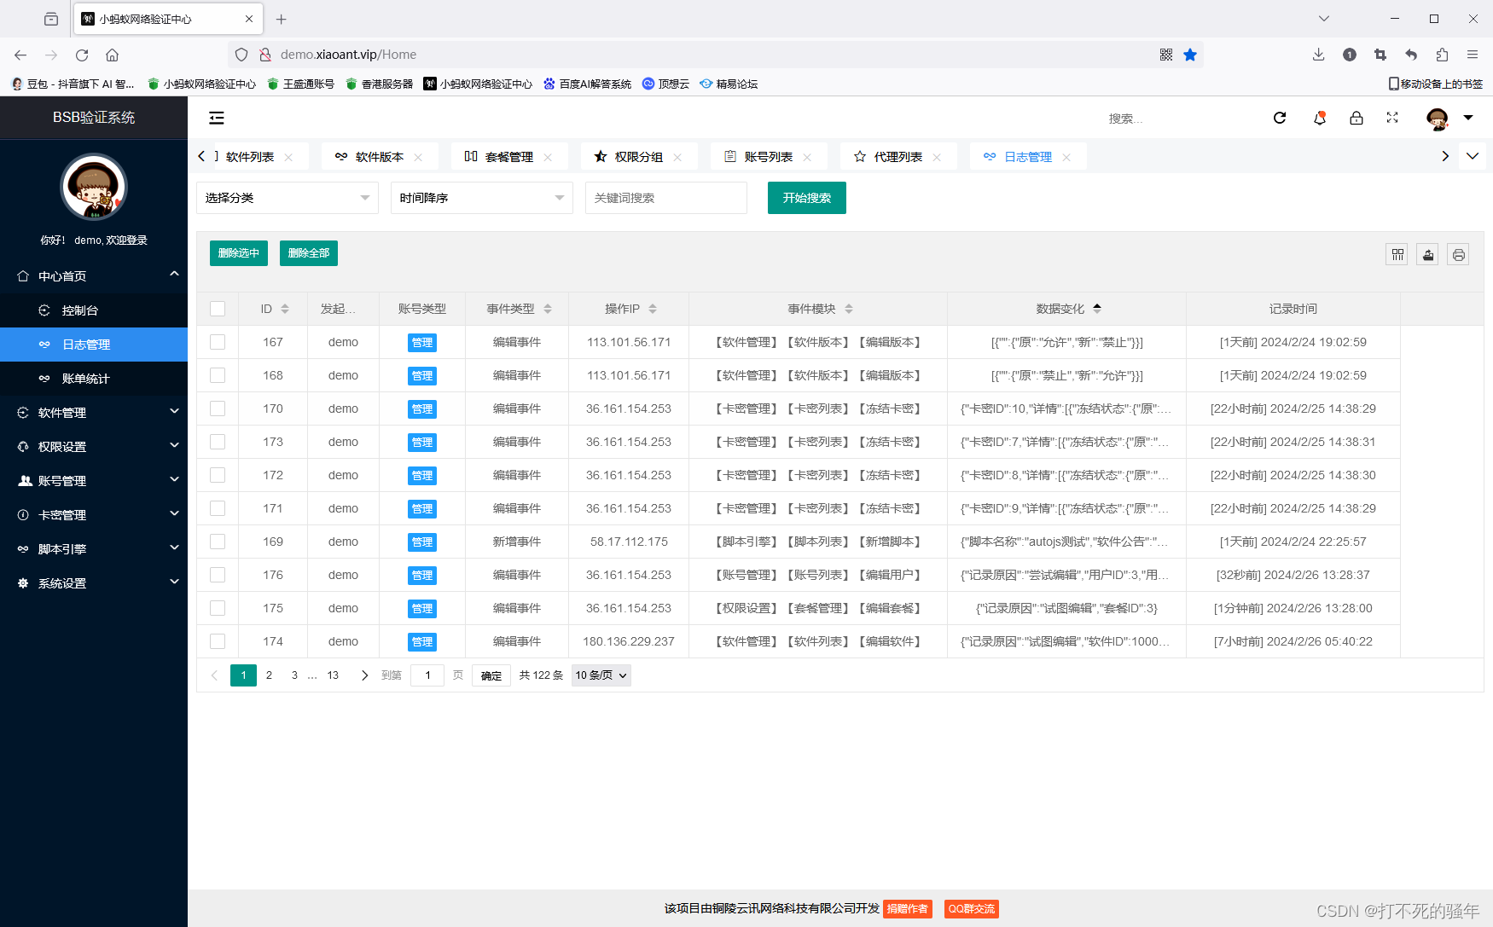Expand the 账号管理 sidebar menu
This screenshot has height=927, width=1493.
click(x=94, y=481)
